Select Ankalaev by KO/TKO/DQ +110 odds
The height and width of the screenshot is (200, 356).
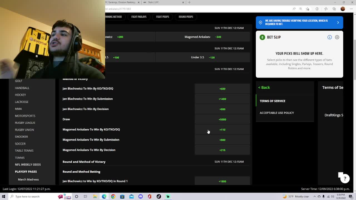point(222,129)
